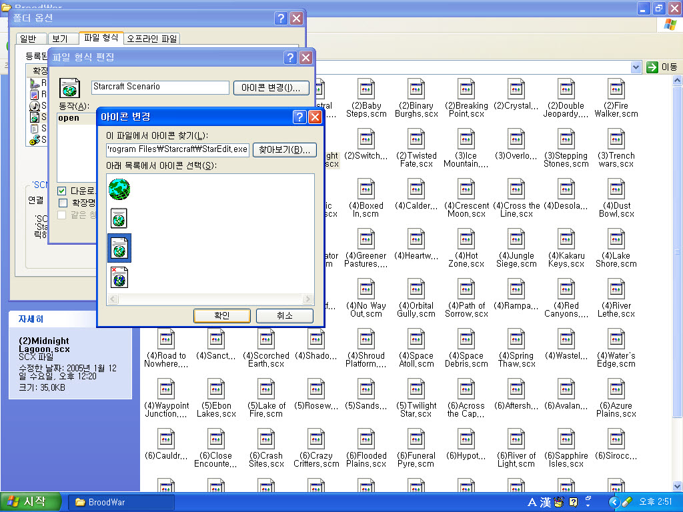The width and height of the screenshot is (683, 512).
Task: Select the (5)Twilight Star.scx file icon
Action: point(416,389)
